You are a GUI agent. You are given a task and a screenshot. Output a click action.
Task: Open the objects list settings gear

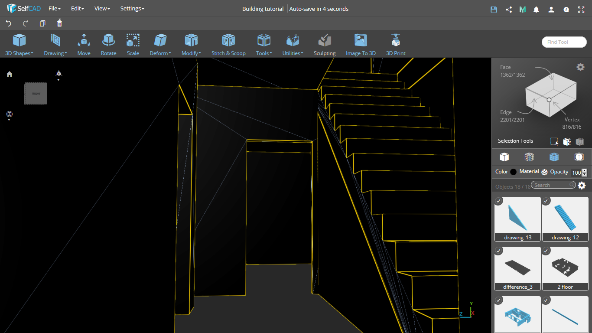pos(582,186)
